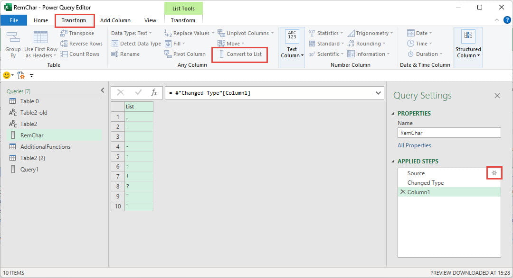Collapse the Queries pane with the chevron
This screenshot has width=513, height=278.
pyautogui.click(x=102, y=90)
